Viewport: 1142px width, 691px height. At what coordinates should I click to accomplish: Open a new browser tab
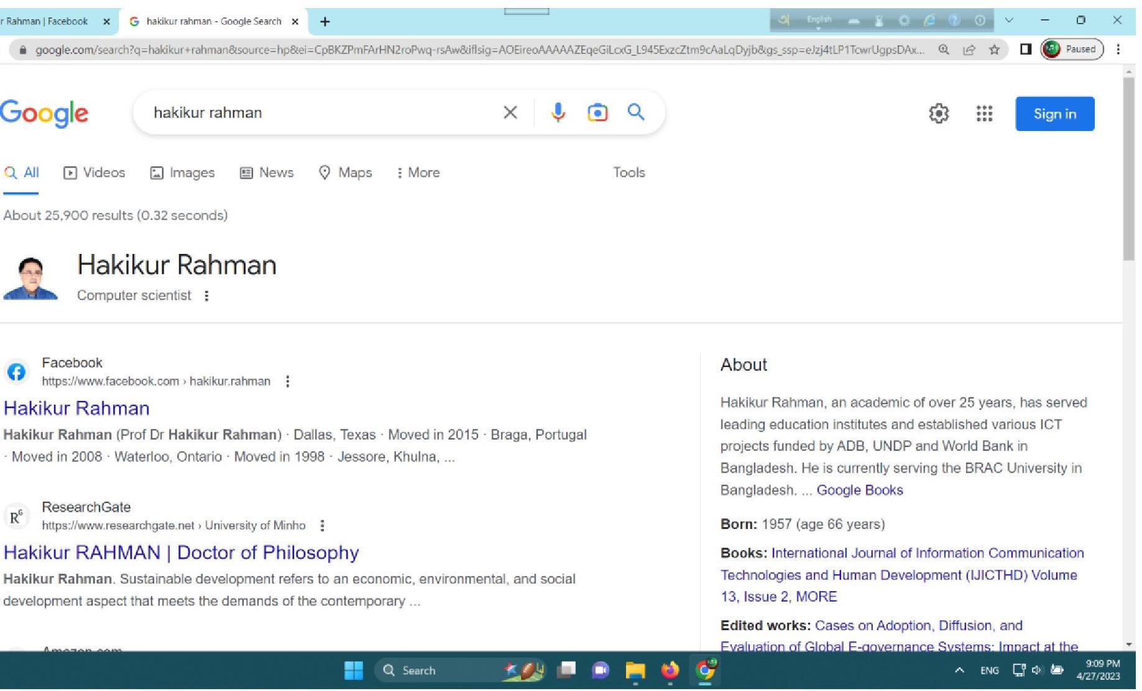pos(325,22)
